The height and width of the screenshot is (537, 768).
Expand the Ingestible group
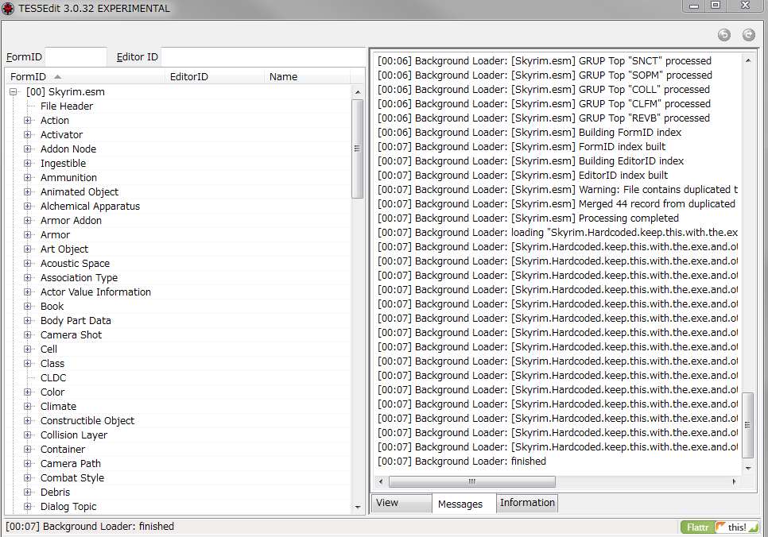click(x=27, y=163)
